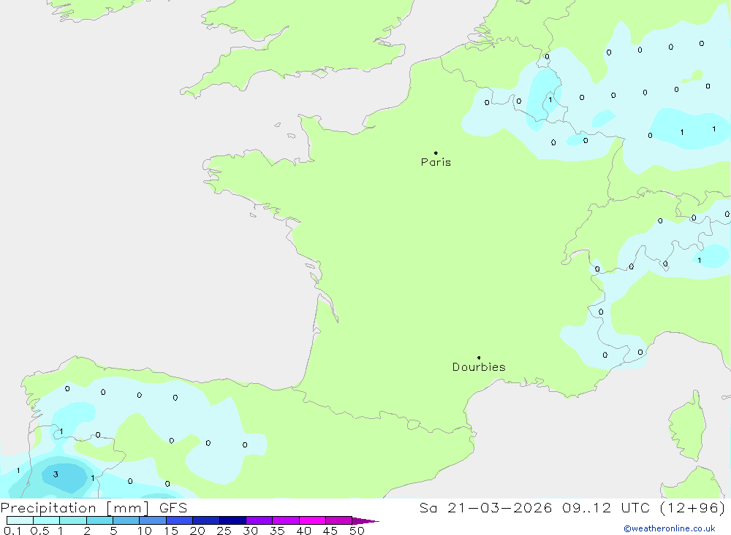The width and height of the screenshot is (731, 535).
Task: Click the Corsica island on the map
Action: point(688,426)
